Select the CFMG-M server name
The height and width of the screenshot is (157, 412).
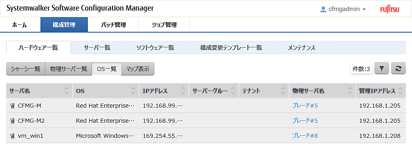pos(29,106)
